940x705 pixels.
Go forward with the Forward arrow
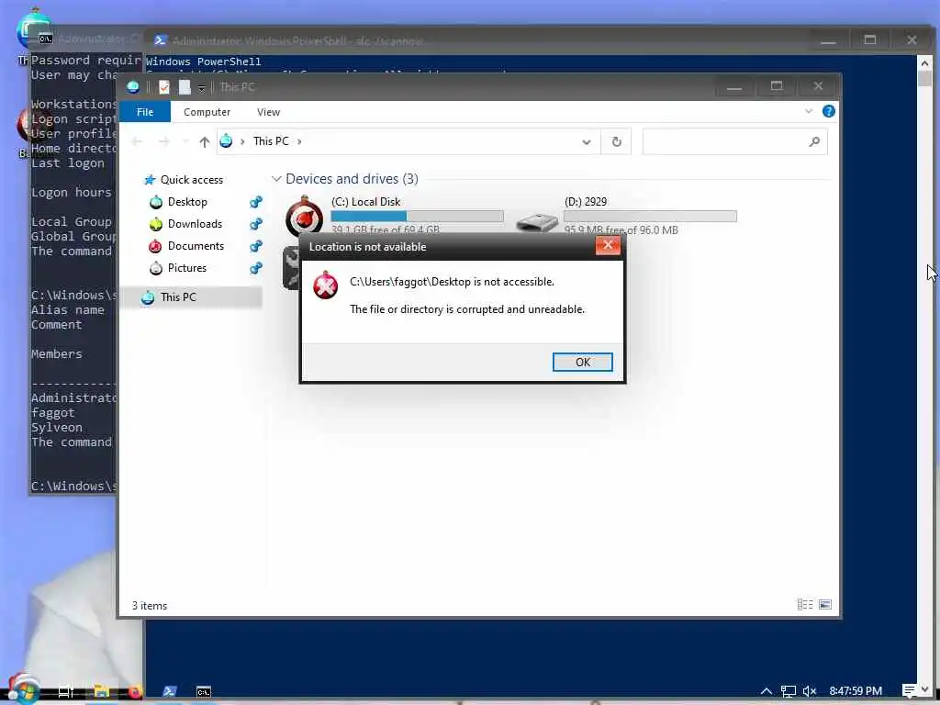[x=163, y=141]
